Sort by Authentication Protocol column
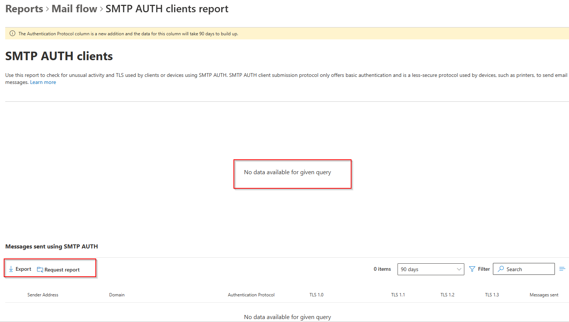The height and width of the screenshot is (322, 569). click(x=251, y=295)
